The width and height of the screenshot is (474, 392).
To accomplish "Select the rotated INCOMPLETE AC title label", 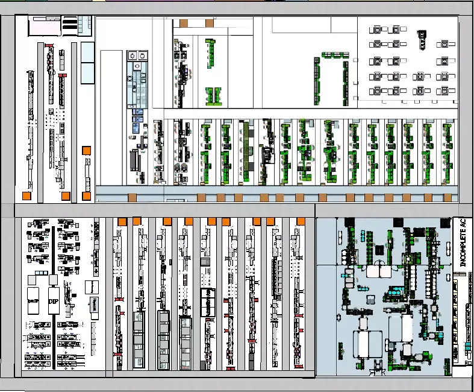I will [463, 243].
